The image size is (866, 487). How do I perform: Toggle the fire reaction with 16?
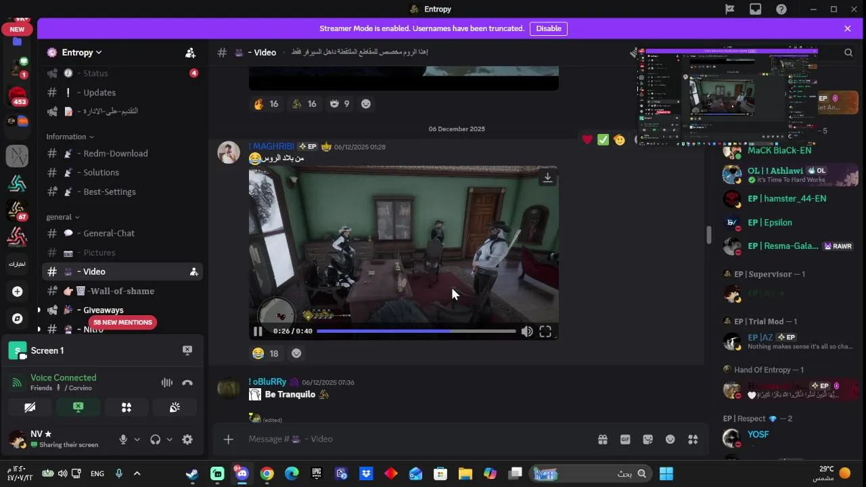click(265, 104)
